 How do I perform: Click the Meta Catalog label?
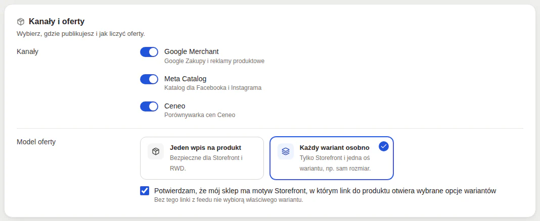pyautogui.click(x=185, y=79)
